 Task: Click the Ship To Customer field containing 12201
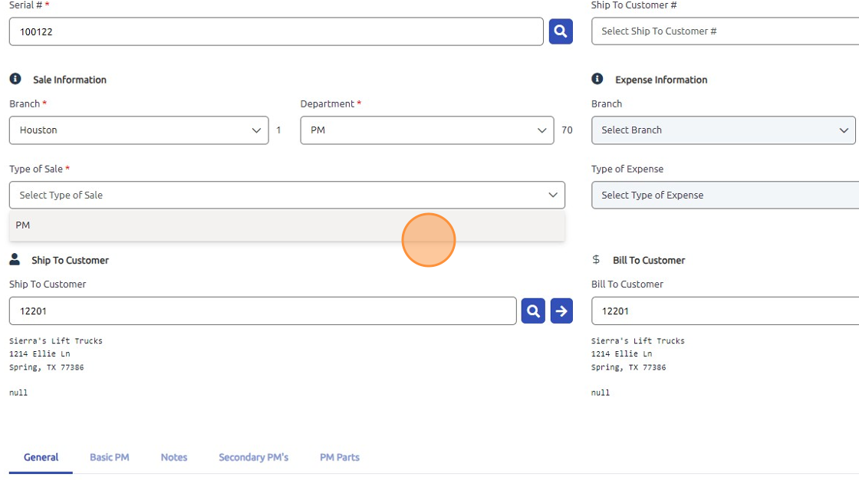[263, 311]
